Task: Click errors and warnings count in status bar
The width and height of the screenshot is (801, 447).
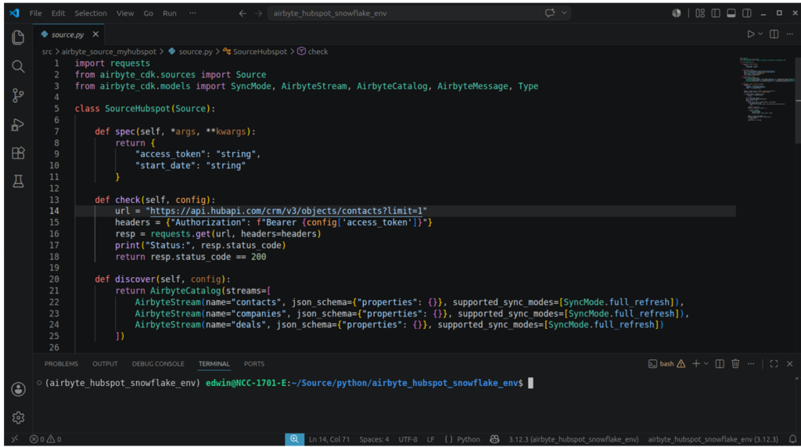Action: [x=45, y=439]
